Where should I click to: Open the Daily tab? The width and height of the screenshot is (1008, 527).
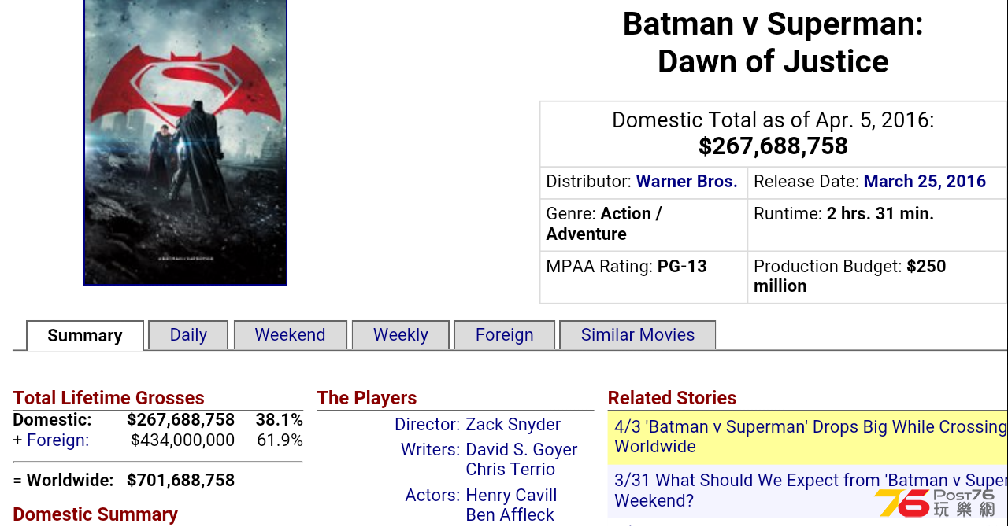tap(188, 335)
